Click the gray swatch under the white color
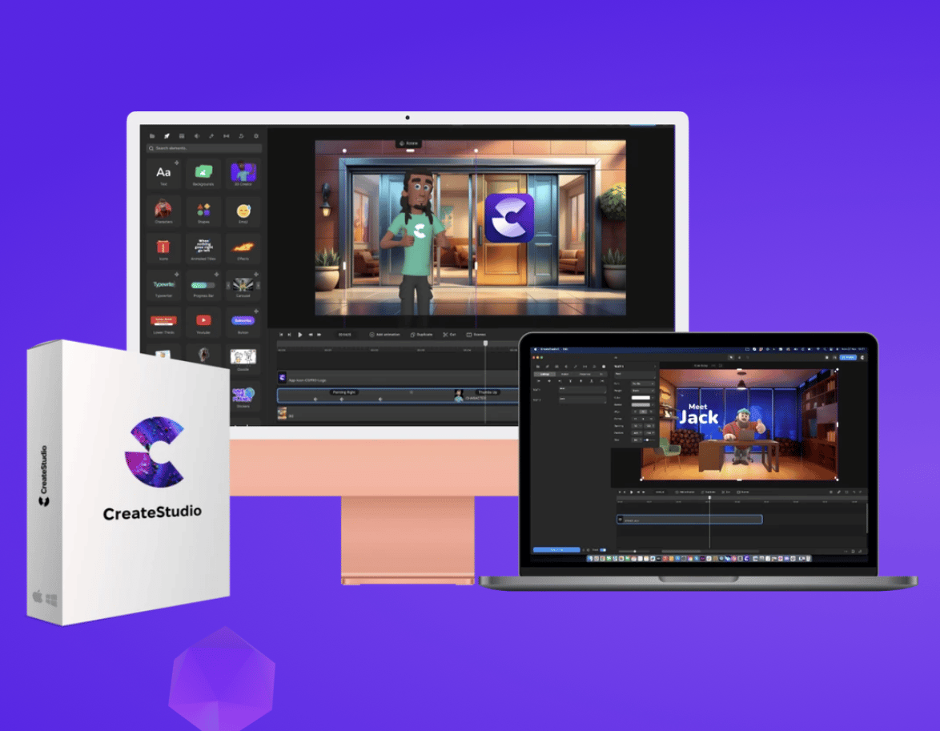 click(x=641, y=405)
